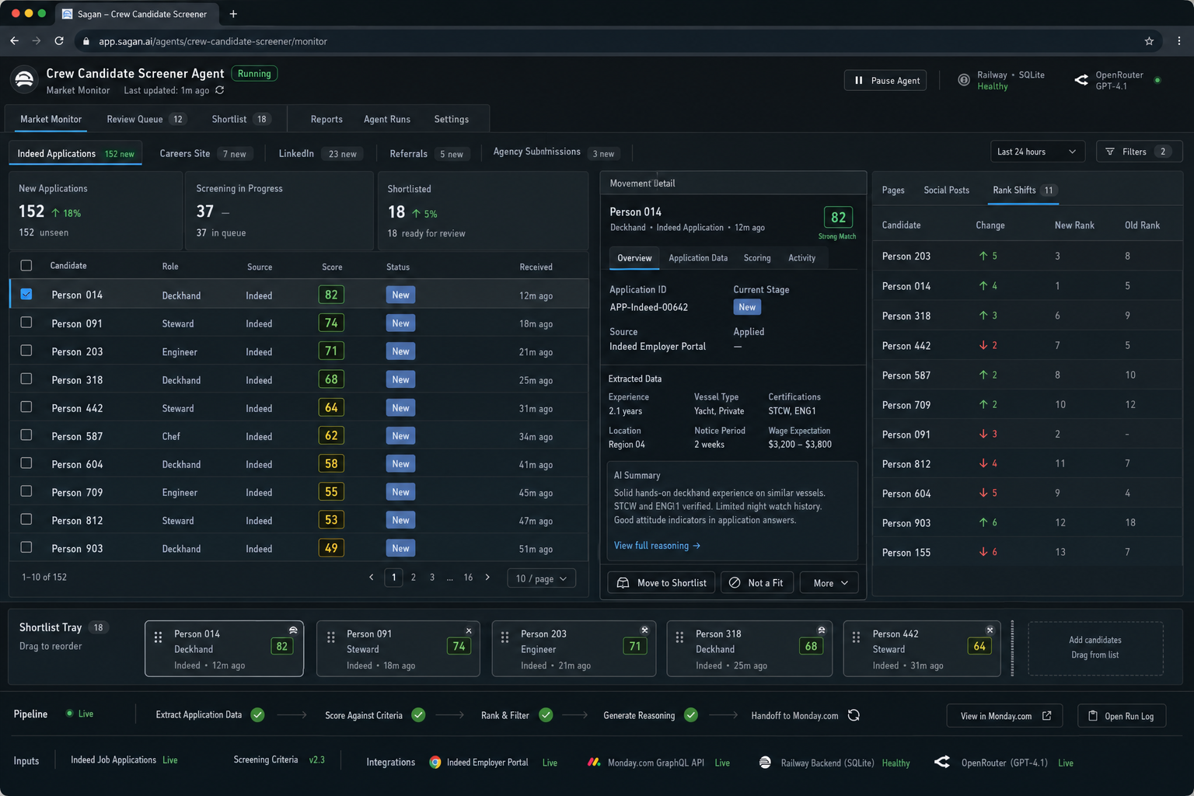Image resolution: width=1194 pixels, height=796 pixels.
Task: Go to page 2 of candidates
Action: pyautogui.click(x=414, y=578)
